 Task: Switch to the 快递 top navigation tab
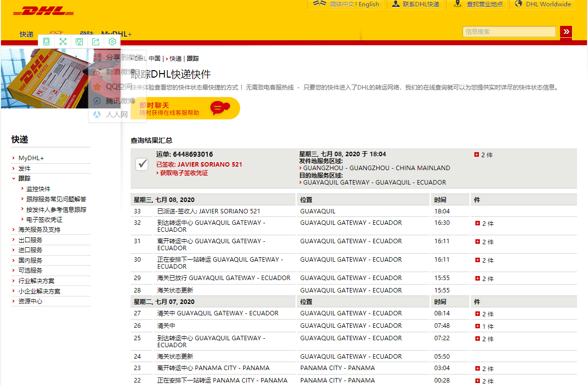click(x=26, y=34)
